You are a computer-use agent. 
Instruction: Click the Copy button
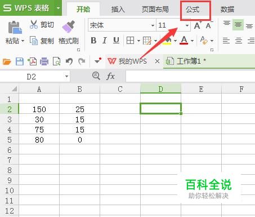(x=42, y=41)
